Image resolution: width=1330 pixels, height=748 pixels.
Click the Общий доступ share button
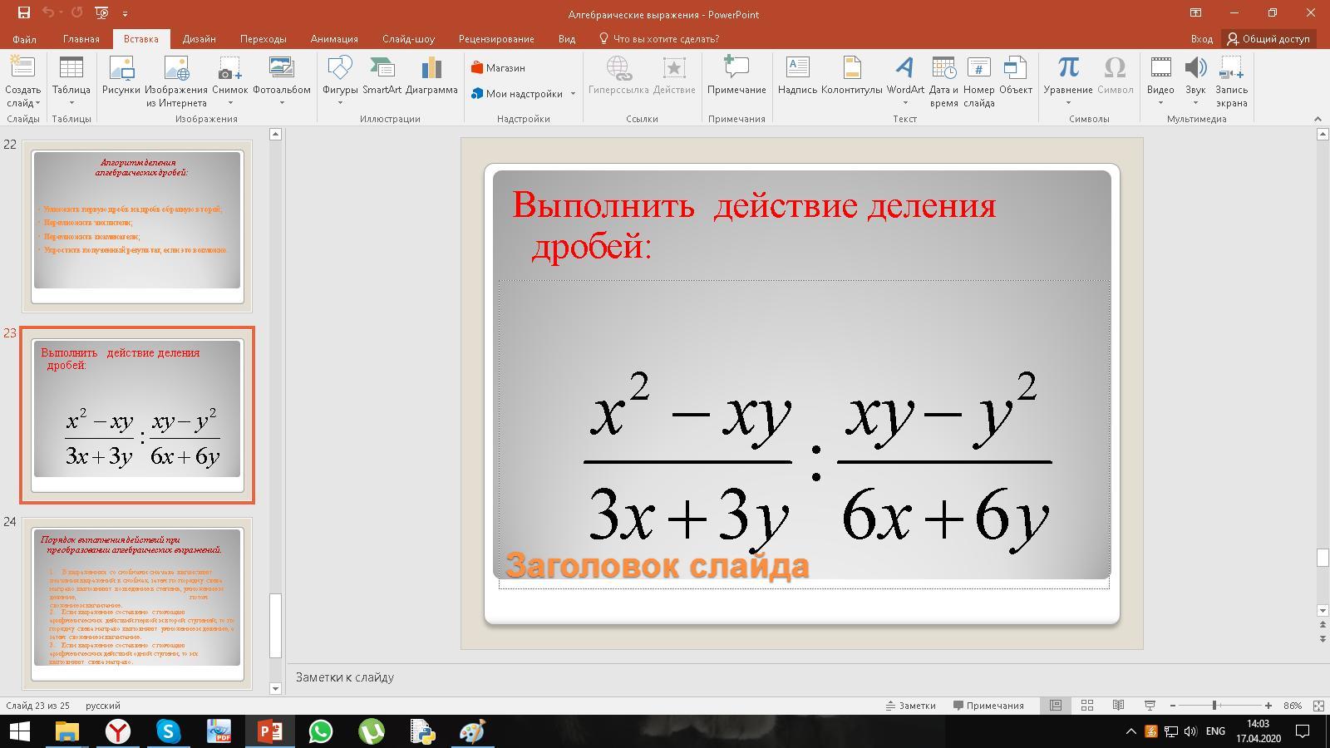tap(1268, 39)
